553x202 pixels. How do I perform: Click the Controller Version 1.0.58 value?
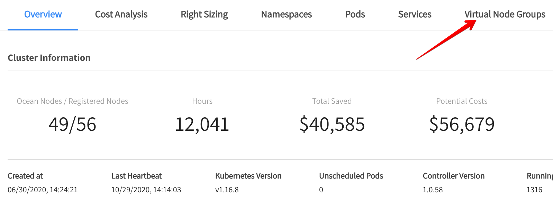tap(433, 190)
